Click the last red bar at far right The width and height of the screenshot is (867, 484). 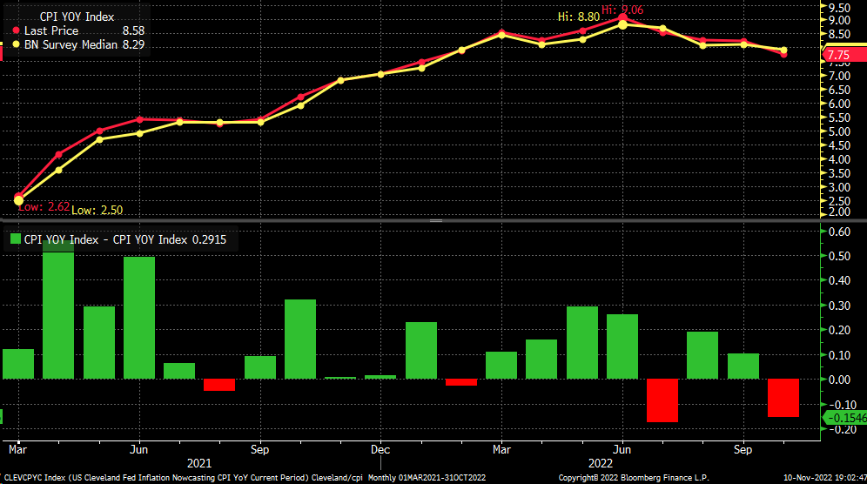pyautogui.click(x=783, y=398)
